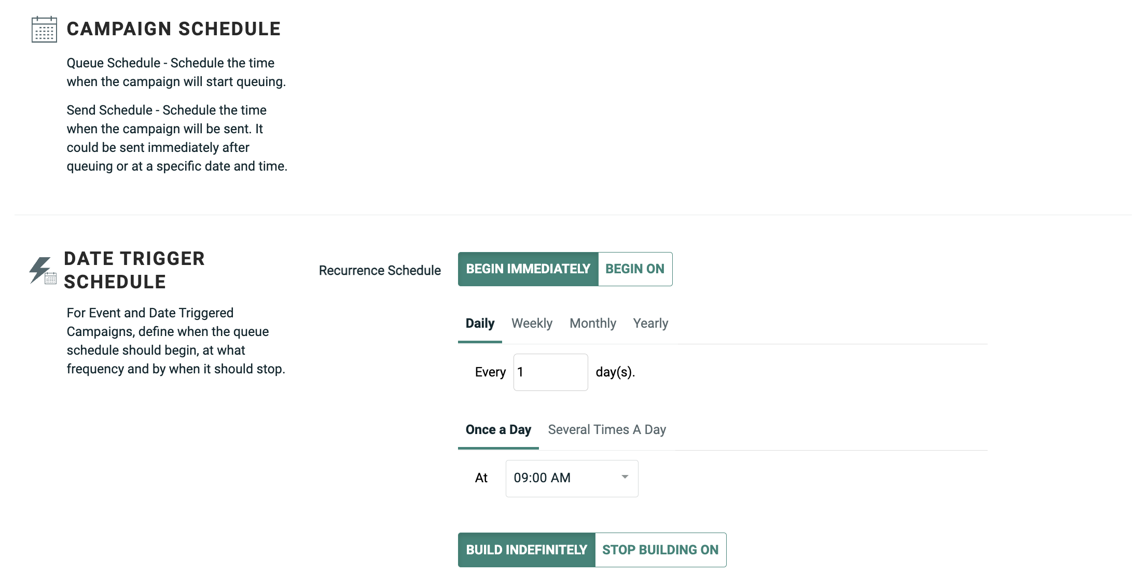Click the Queue Schedule description text

coord(176,72)
